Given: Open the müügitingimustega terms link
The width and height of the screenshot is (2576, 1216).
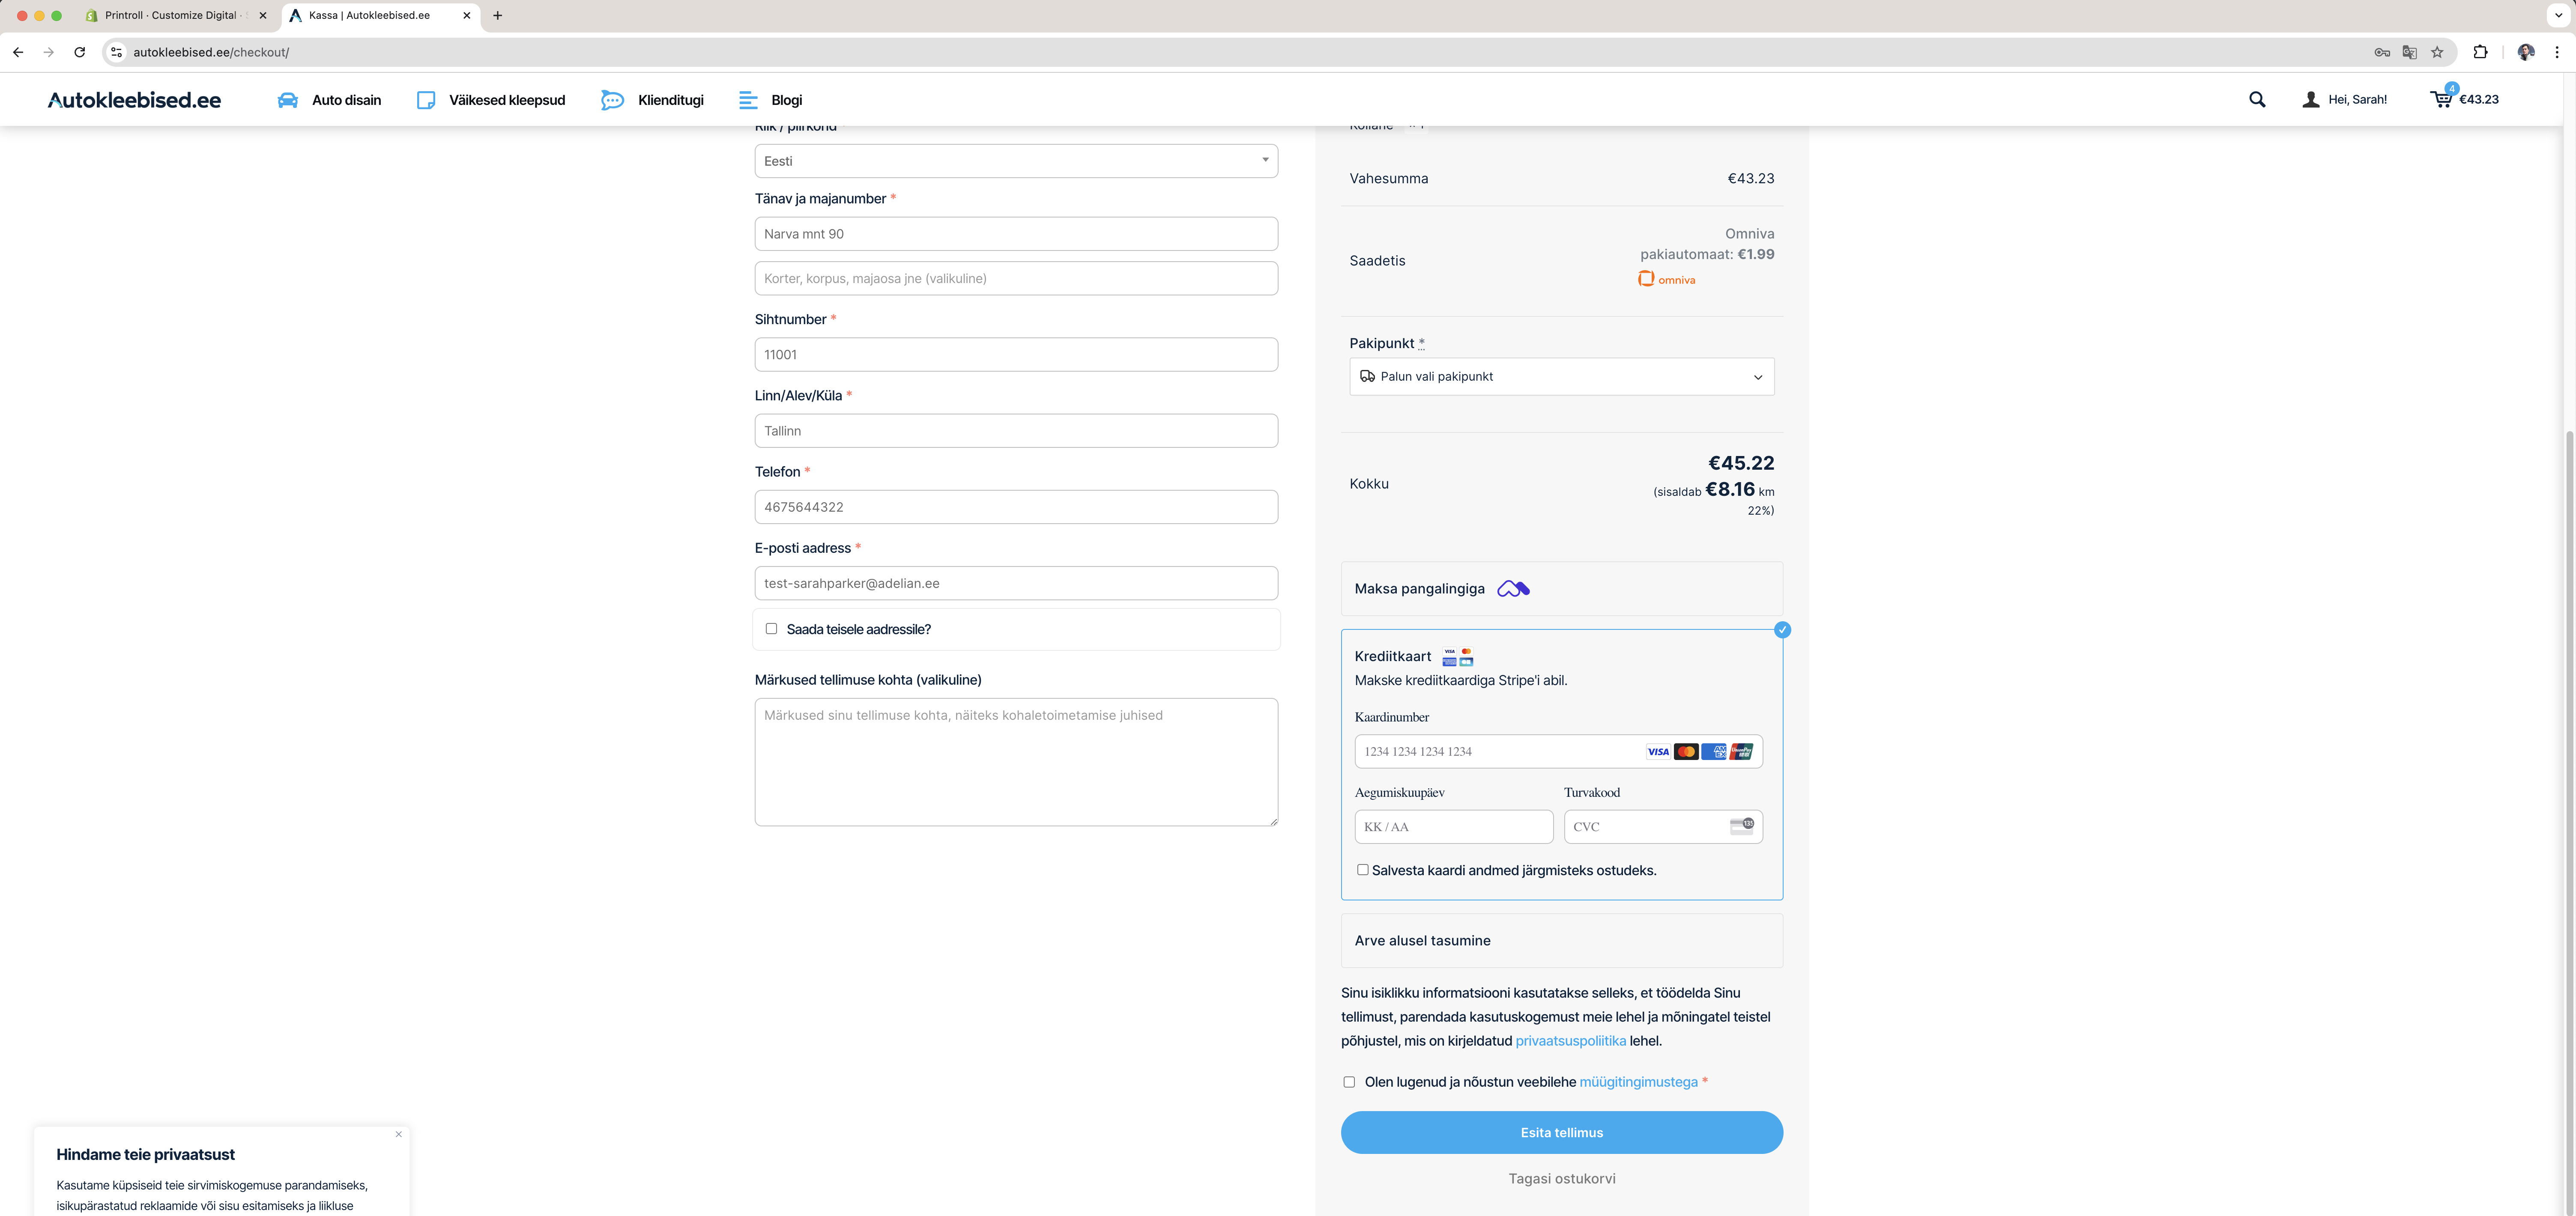Looking at the screenshot, I should (1638, 1082).
